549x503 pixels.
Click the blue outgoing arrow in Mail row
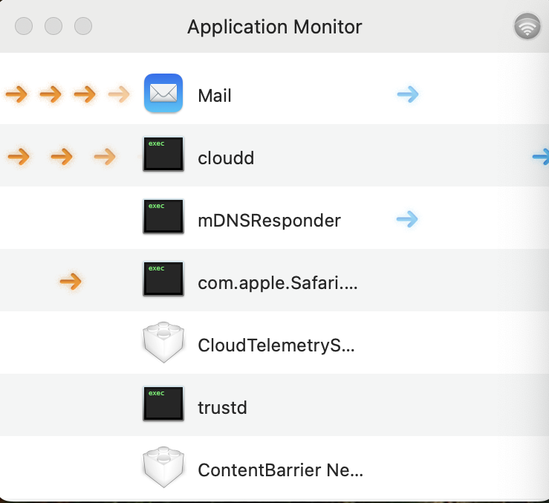(x=408, y=94)
